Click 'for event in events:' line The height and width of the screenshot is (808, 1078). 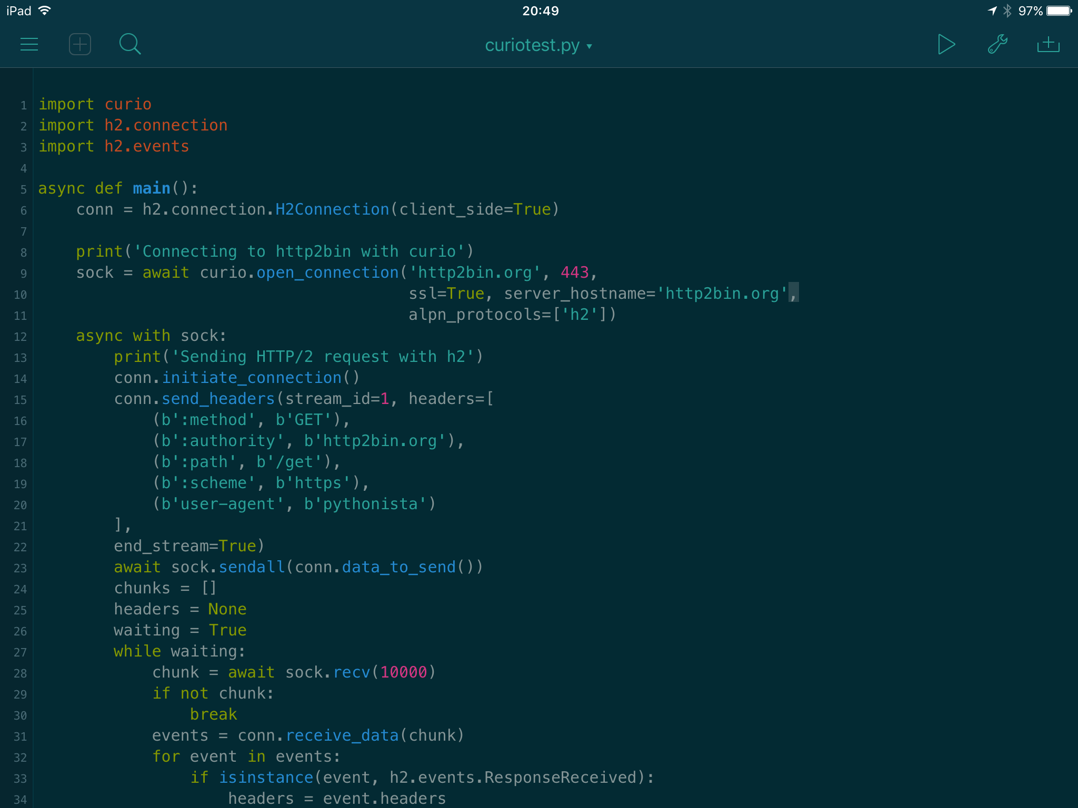pos(246,756)
